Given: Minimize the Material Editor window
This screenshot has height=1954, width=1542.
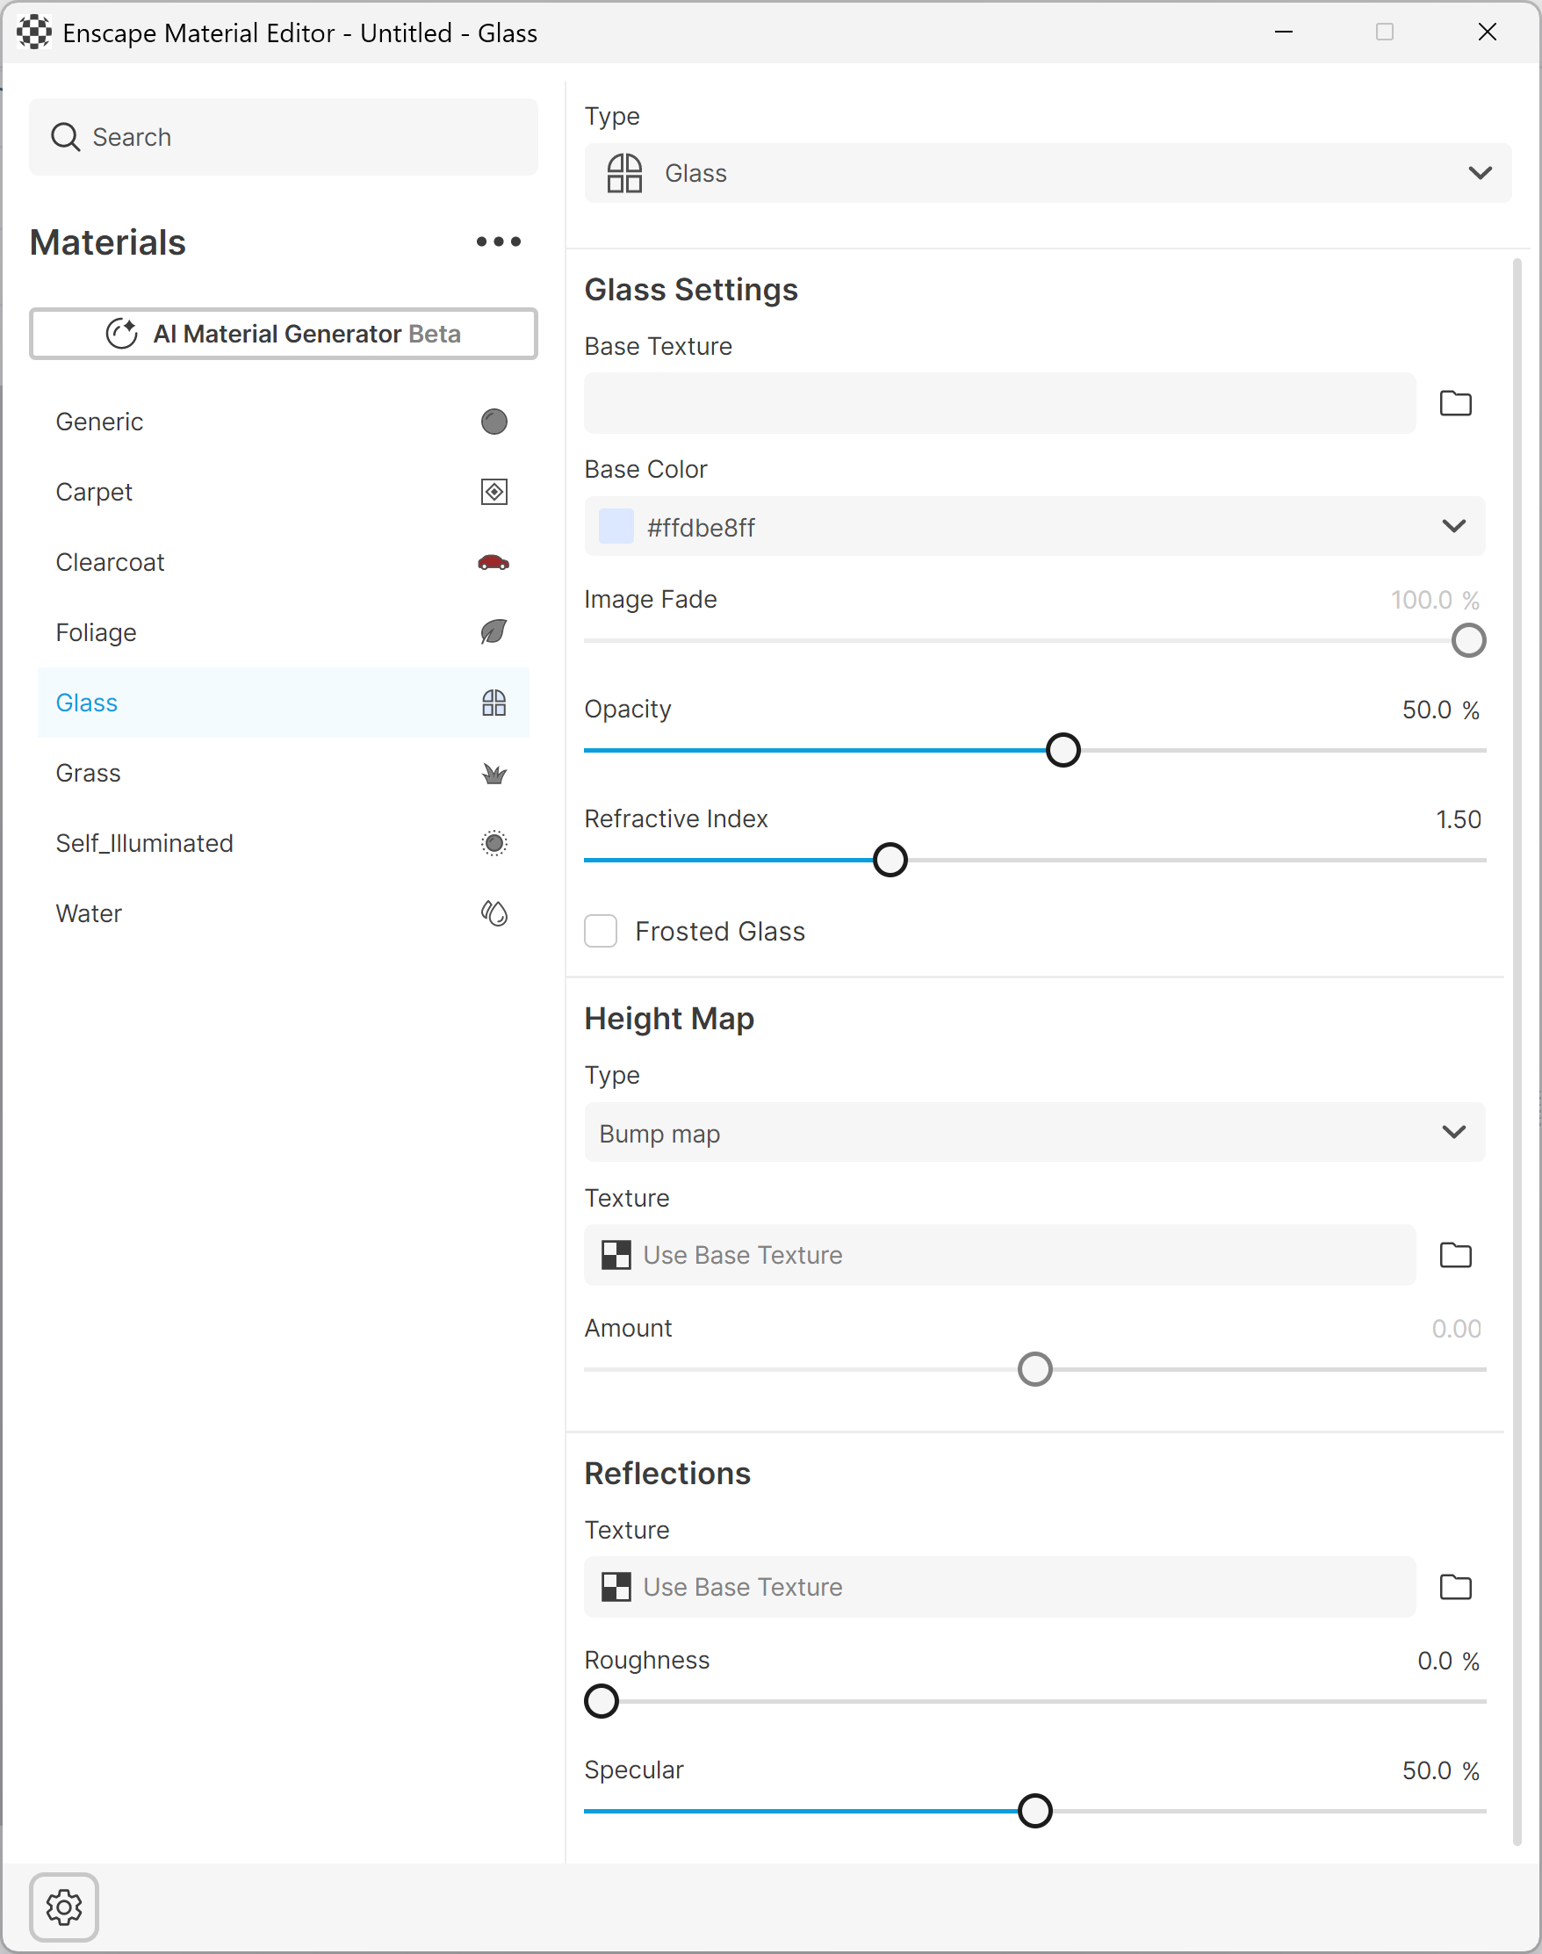Looking at the screenshot, I should (1283, 32).
